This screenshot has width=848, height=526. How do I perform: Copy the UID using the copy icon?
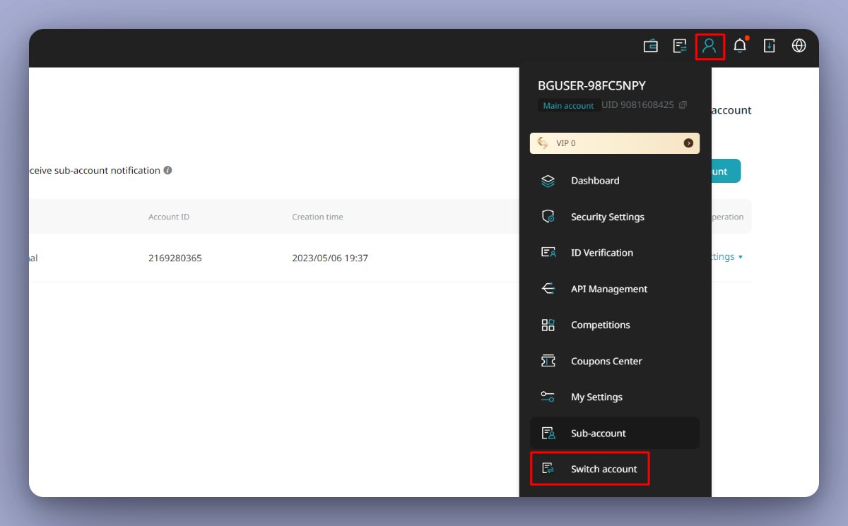[683, 104]
